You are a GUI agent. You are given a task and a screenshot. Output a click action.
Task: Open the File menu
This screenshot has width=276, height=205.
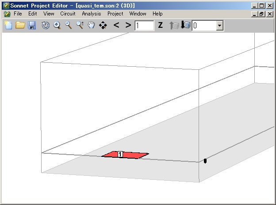click(18, 14)
